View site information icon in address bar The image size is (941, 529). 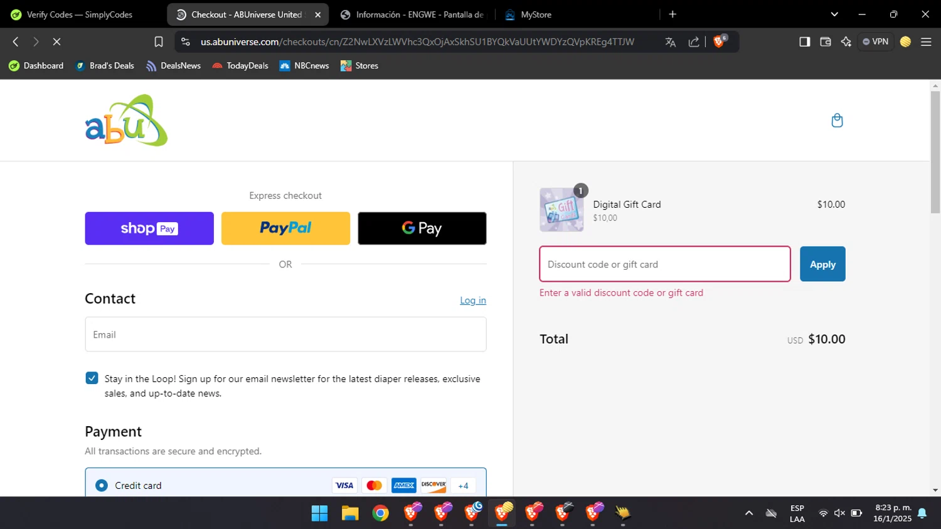pyautogui.click(x=186, y=41)
